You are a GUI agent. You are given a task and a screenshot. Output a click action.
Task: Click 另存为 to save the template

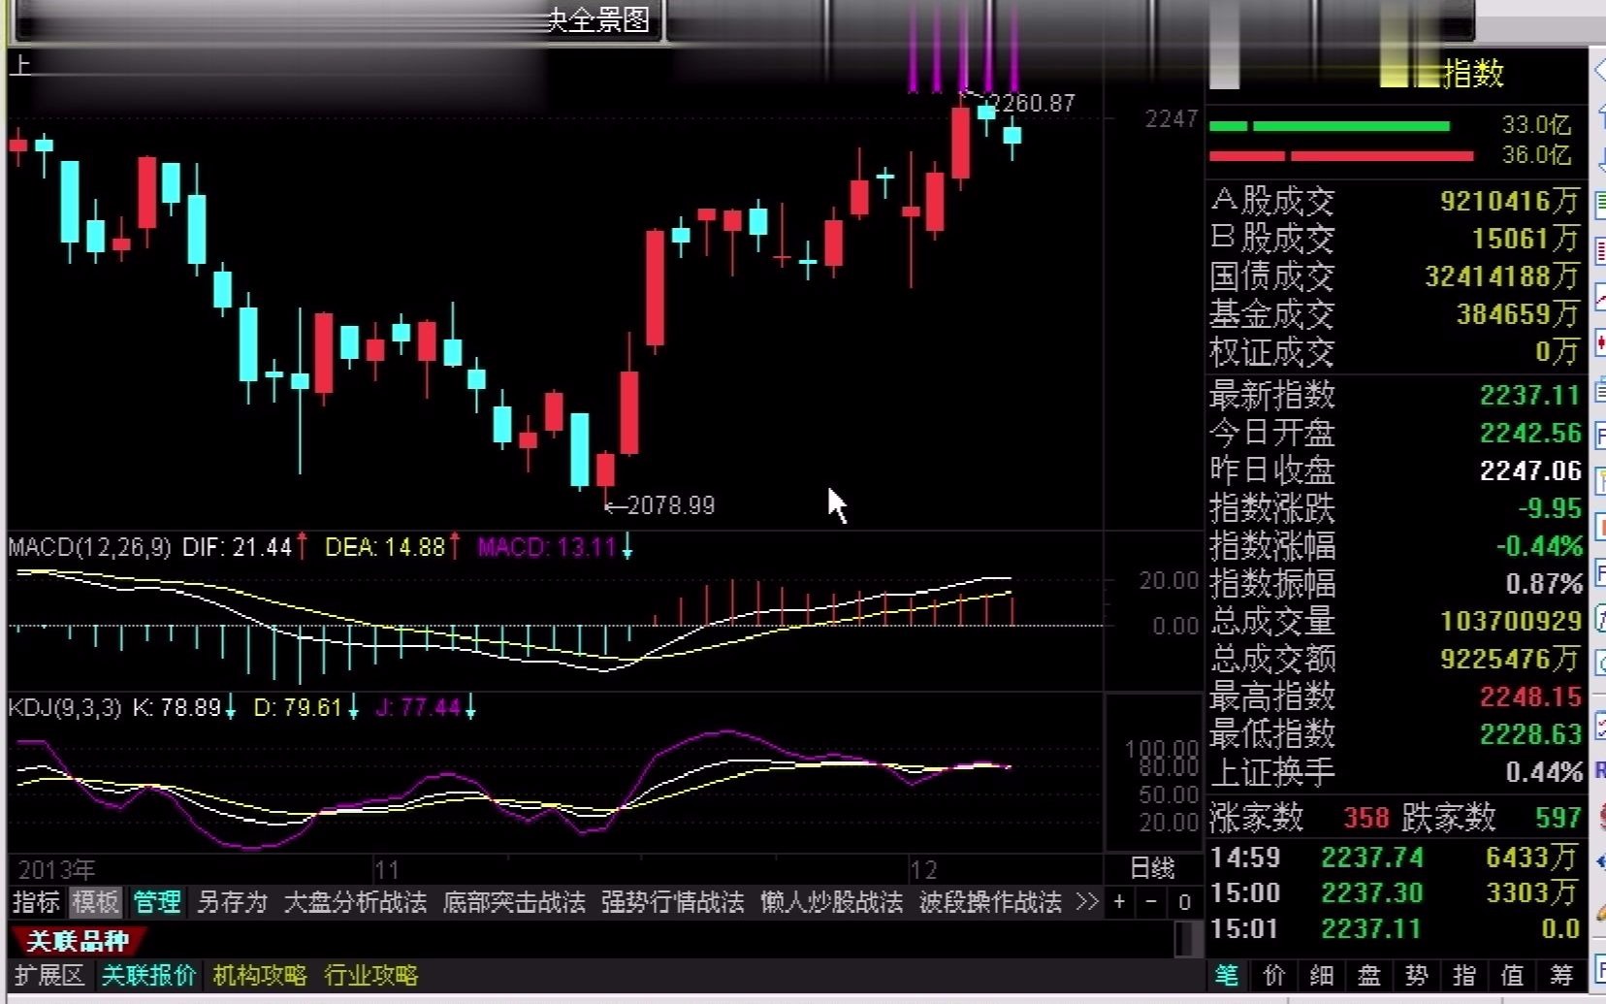[x=232, y=902]
